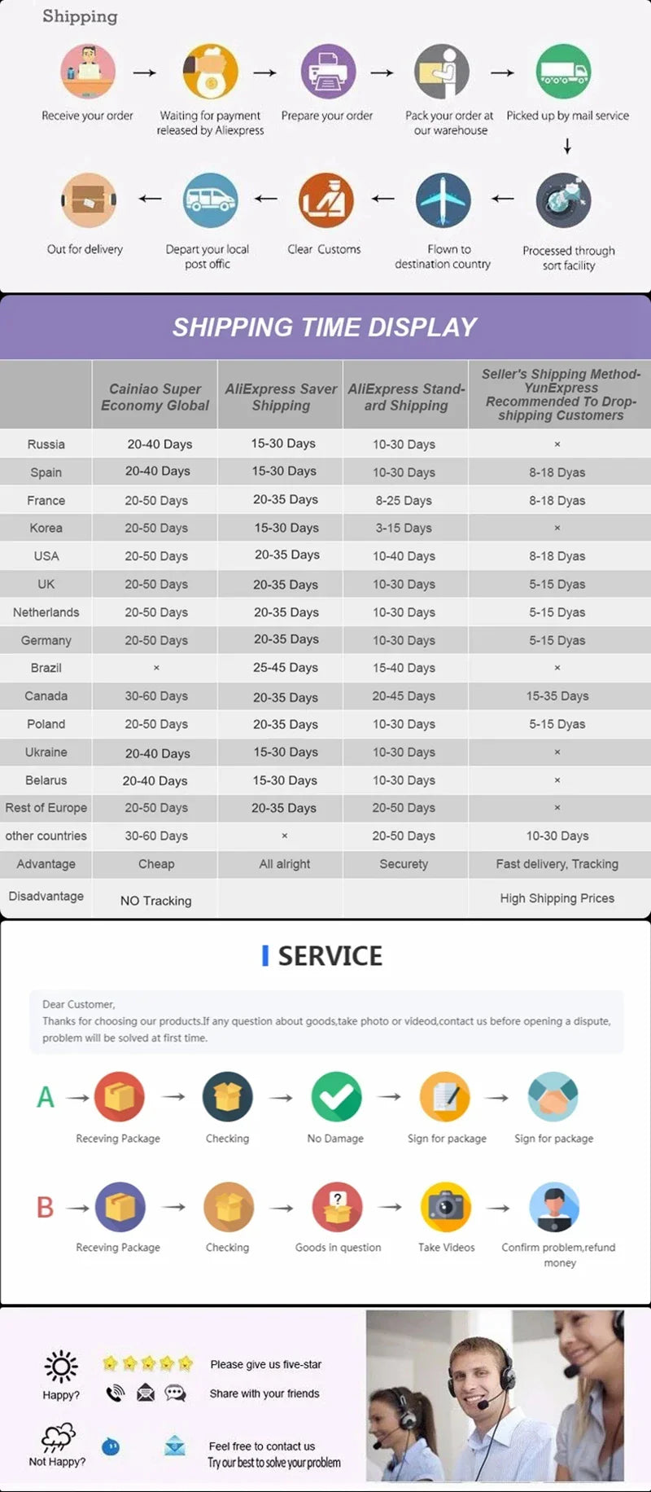Click the SHIPPING TIME DISPLAY banner

[325, 327]
